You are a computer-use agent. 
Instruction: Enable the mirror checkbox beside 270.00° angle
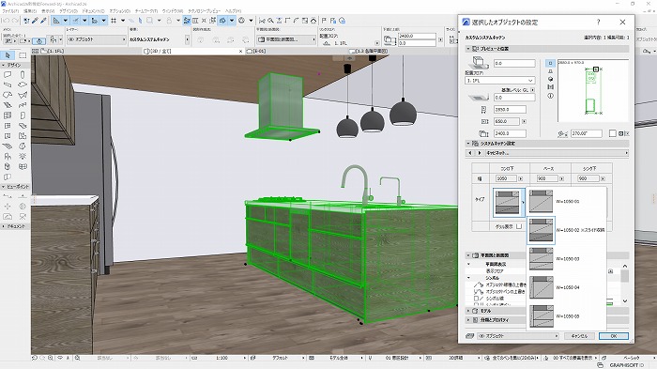tap(612, 133)
